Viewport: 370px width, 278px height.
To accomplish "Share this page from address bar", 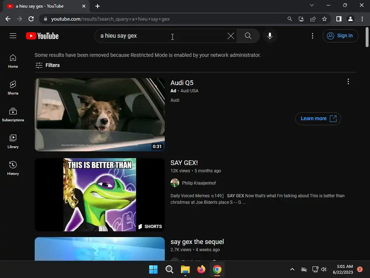I will pyautogui.click(x=313, y=19).
